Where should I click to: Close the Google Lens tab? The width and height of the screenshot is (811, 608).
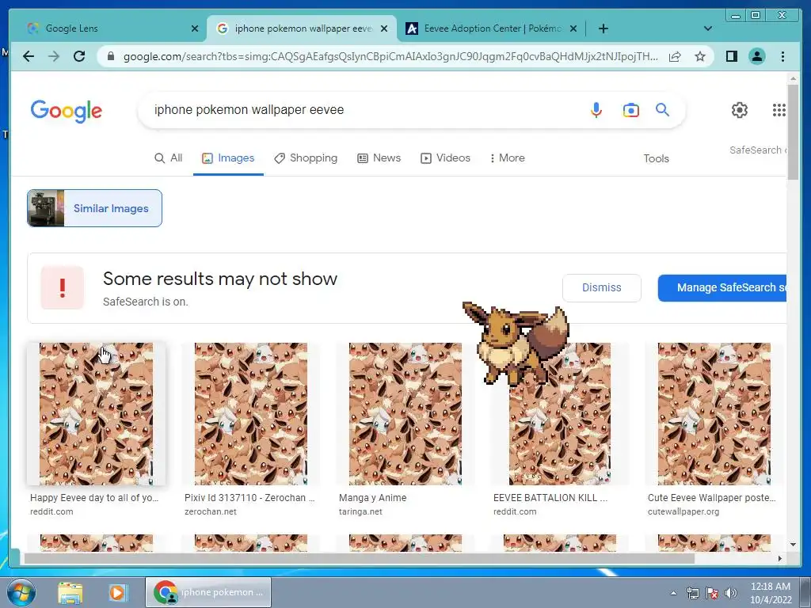(x=195, y=28)
